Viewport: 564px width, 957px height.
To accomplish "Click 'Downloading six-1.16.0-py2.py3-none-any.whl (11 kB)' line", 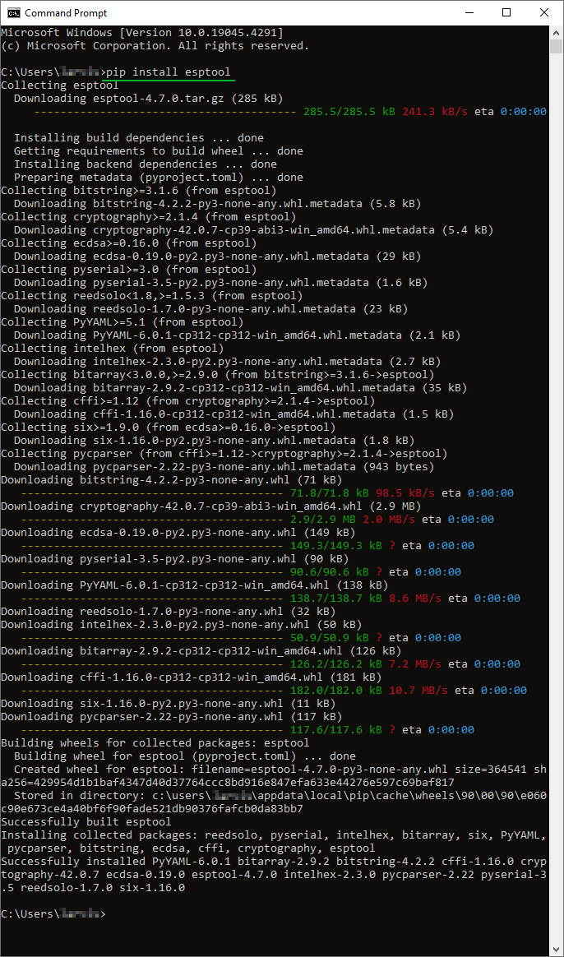I will (x=169, y=703).
